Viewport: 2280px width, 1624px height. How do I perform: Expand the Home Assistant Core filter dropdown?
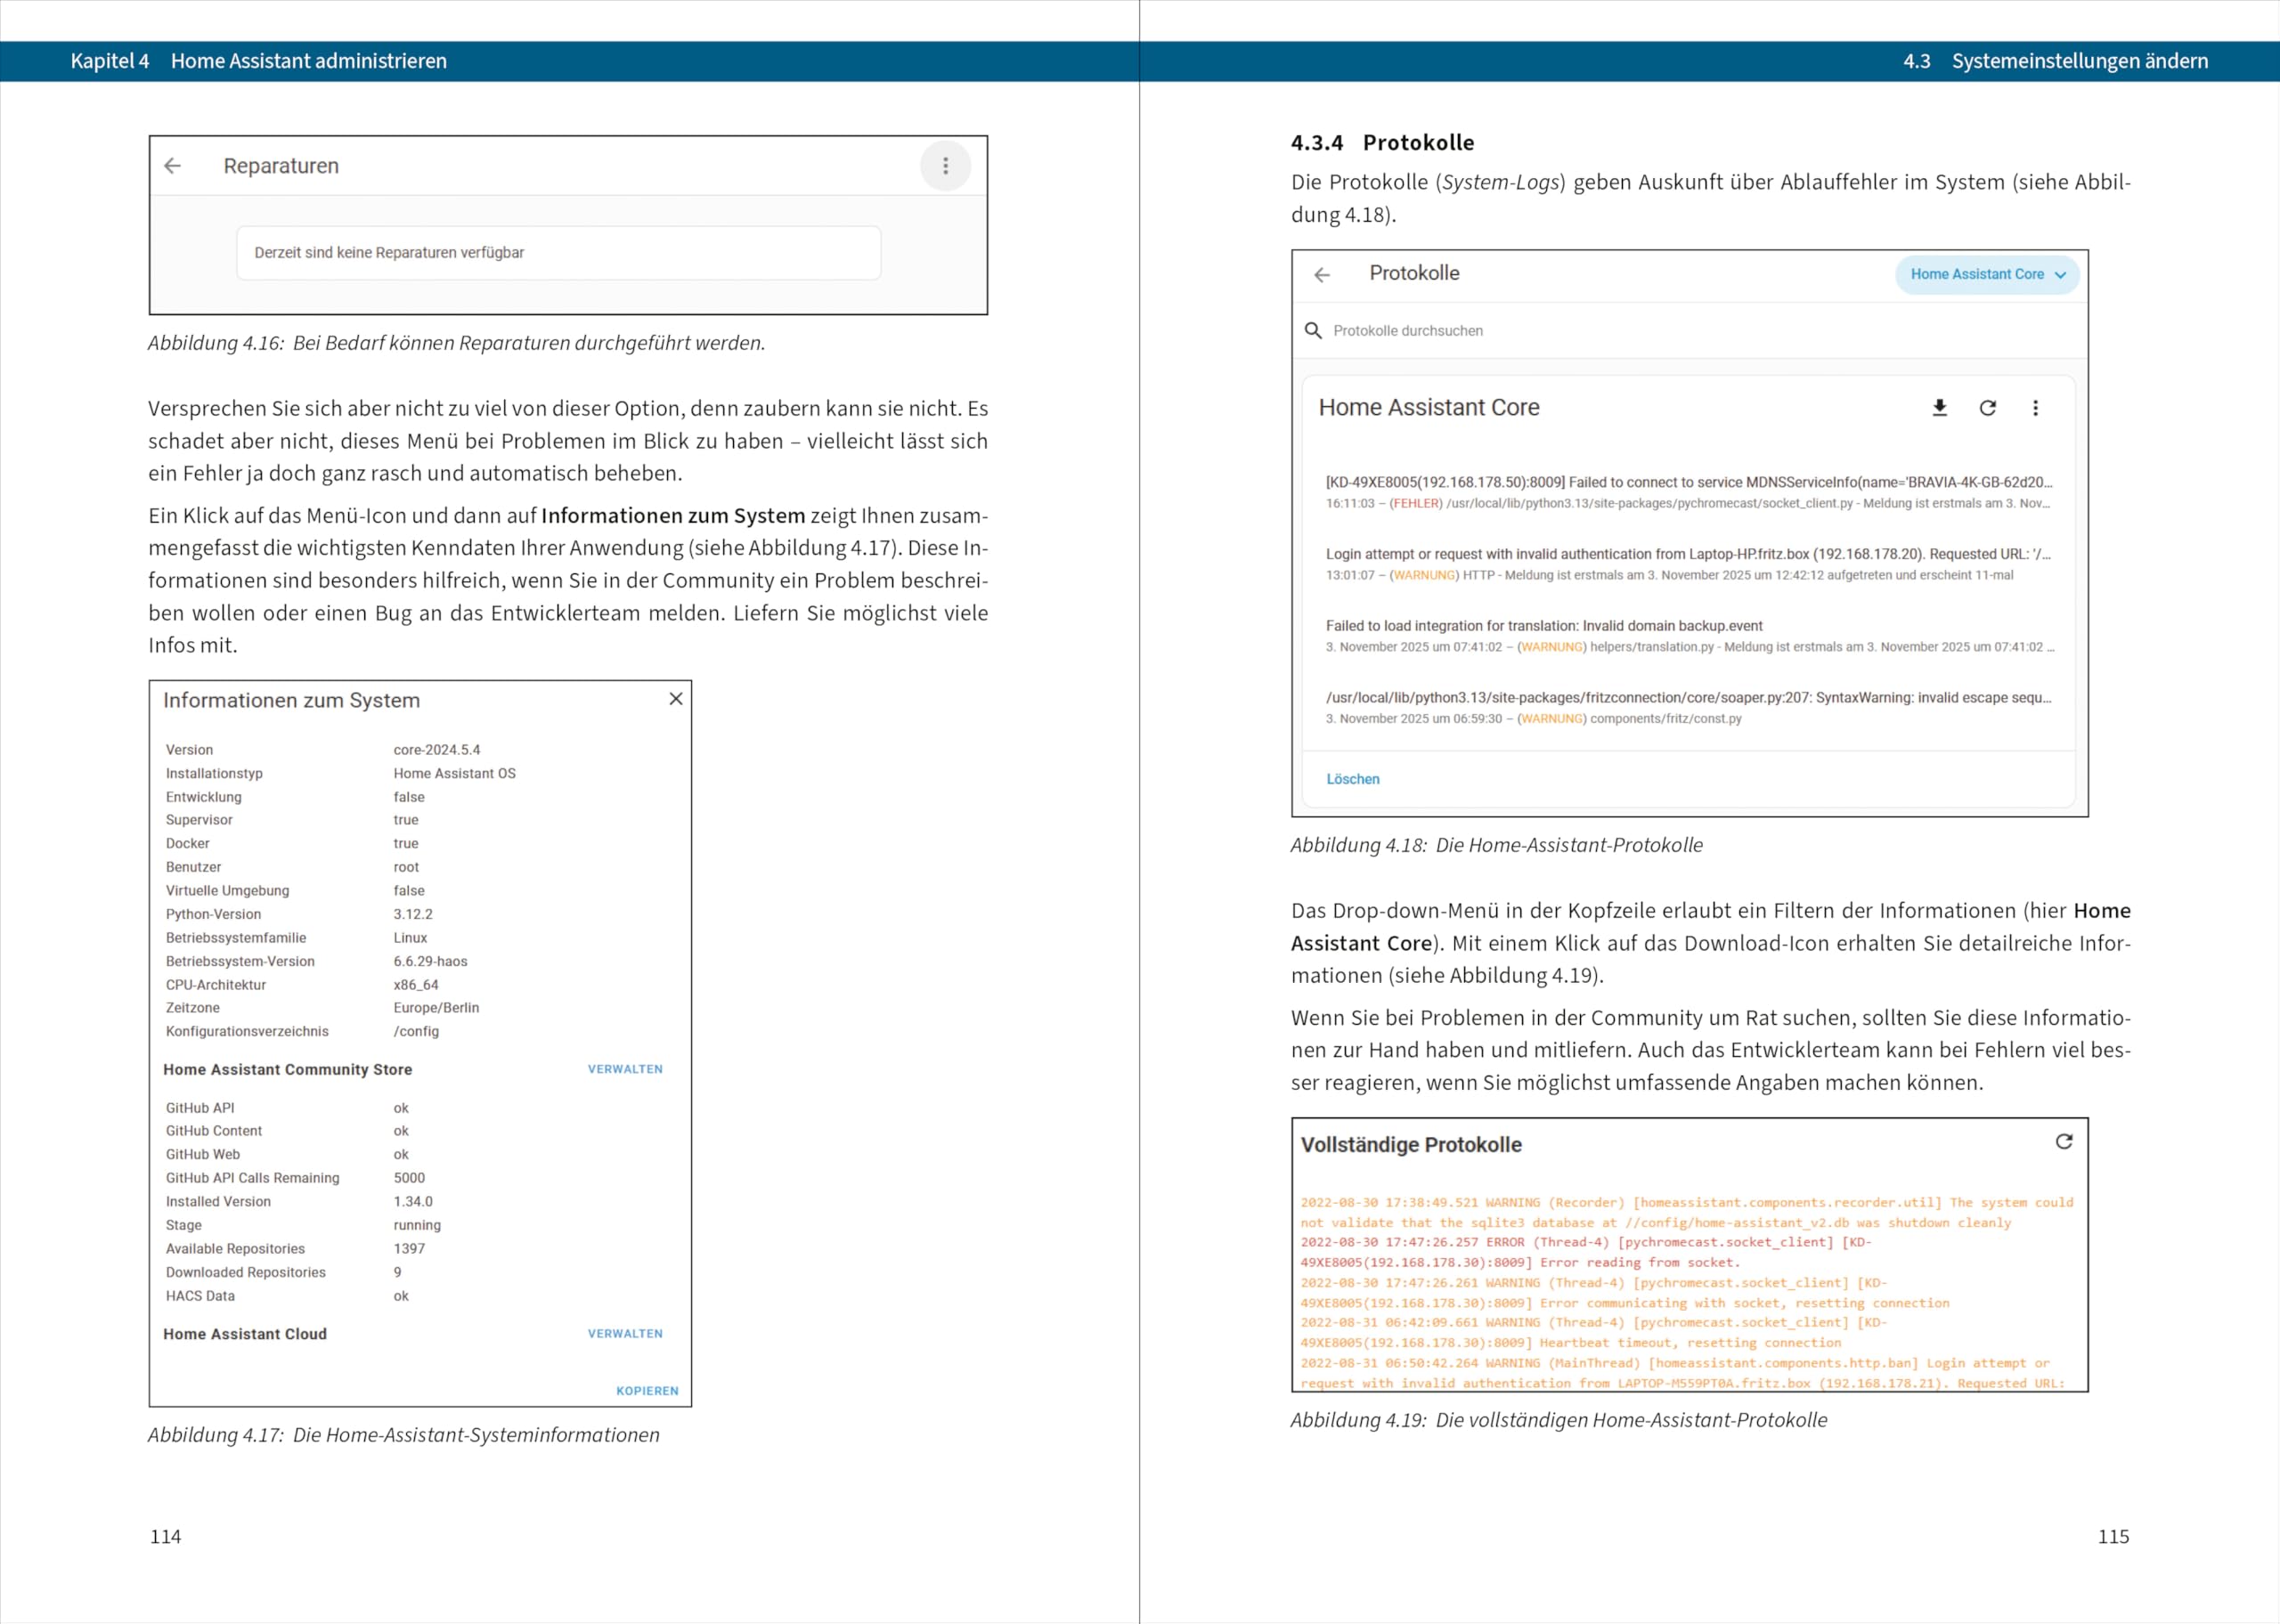click(x=1987, y=275)
